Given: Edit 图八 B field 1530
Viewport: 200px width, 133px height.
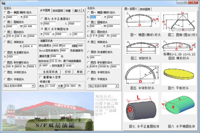Looking at the screenshot, I should pyautogui.click(x=47, y=34).
